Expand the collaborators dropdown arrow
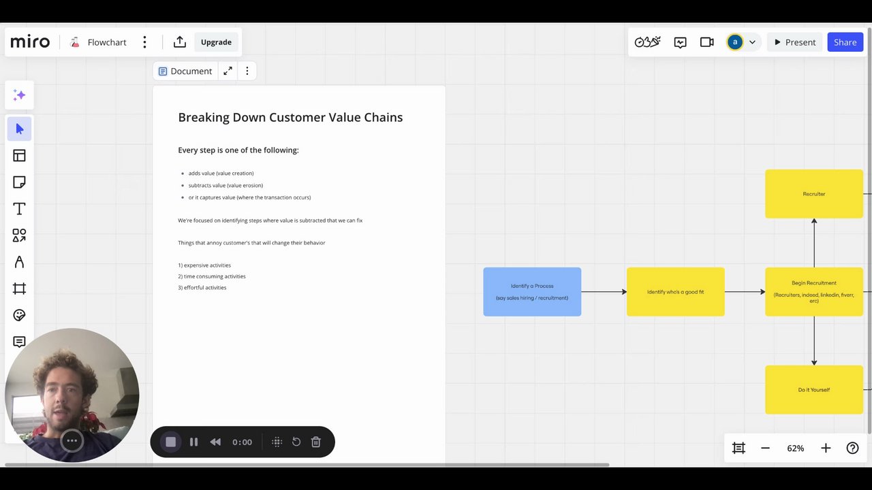 pos(752,42)
